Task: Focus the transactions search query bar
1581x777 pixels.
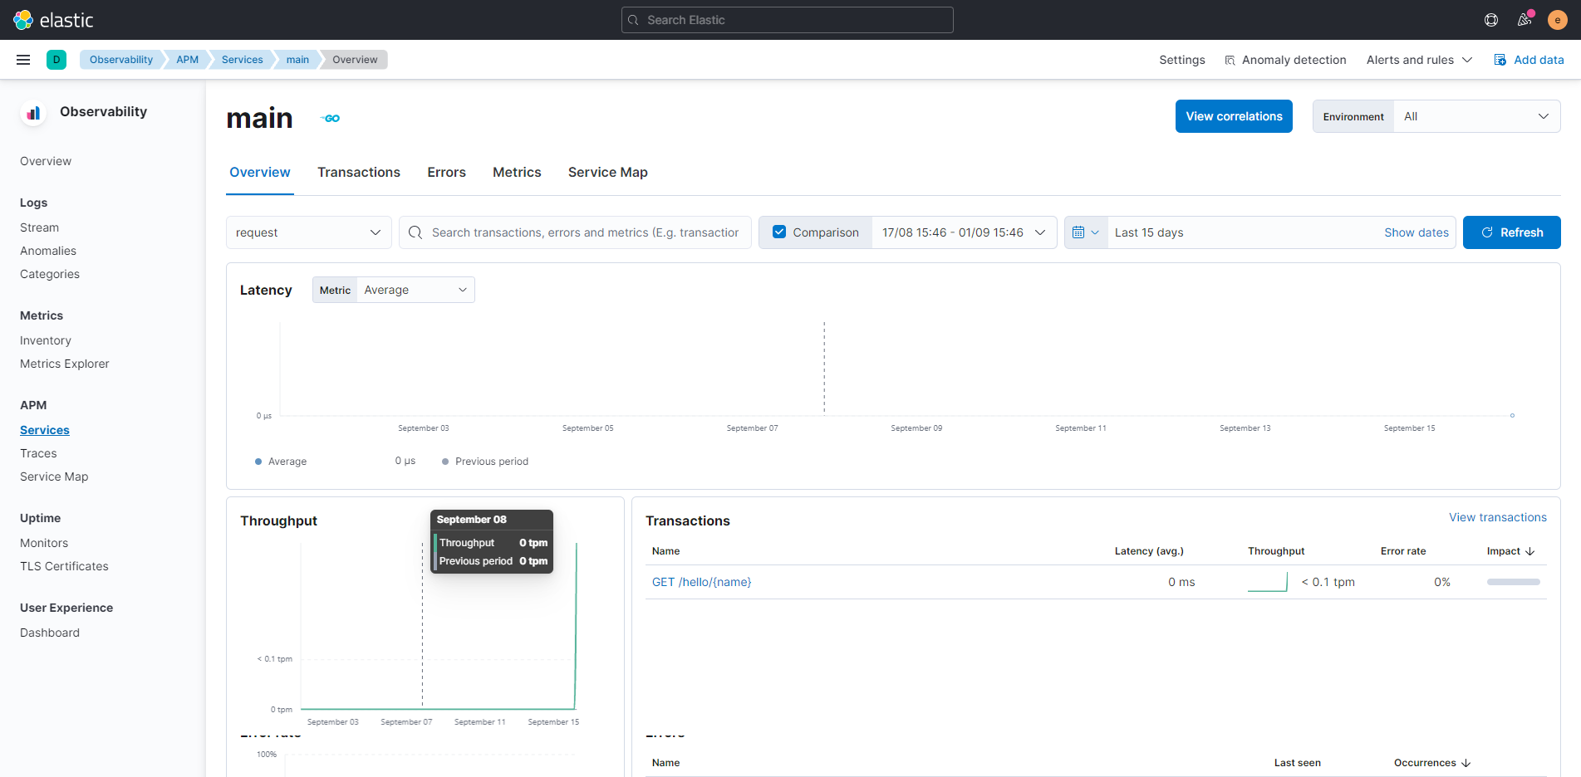Action: pos(575,232)
